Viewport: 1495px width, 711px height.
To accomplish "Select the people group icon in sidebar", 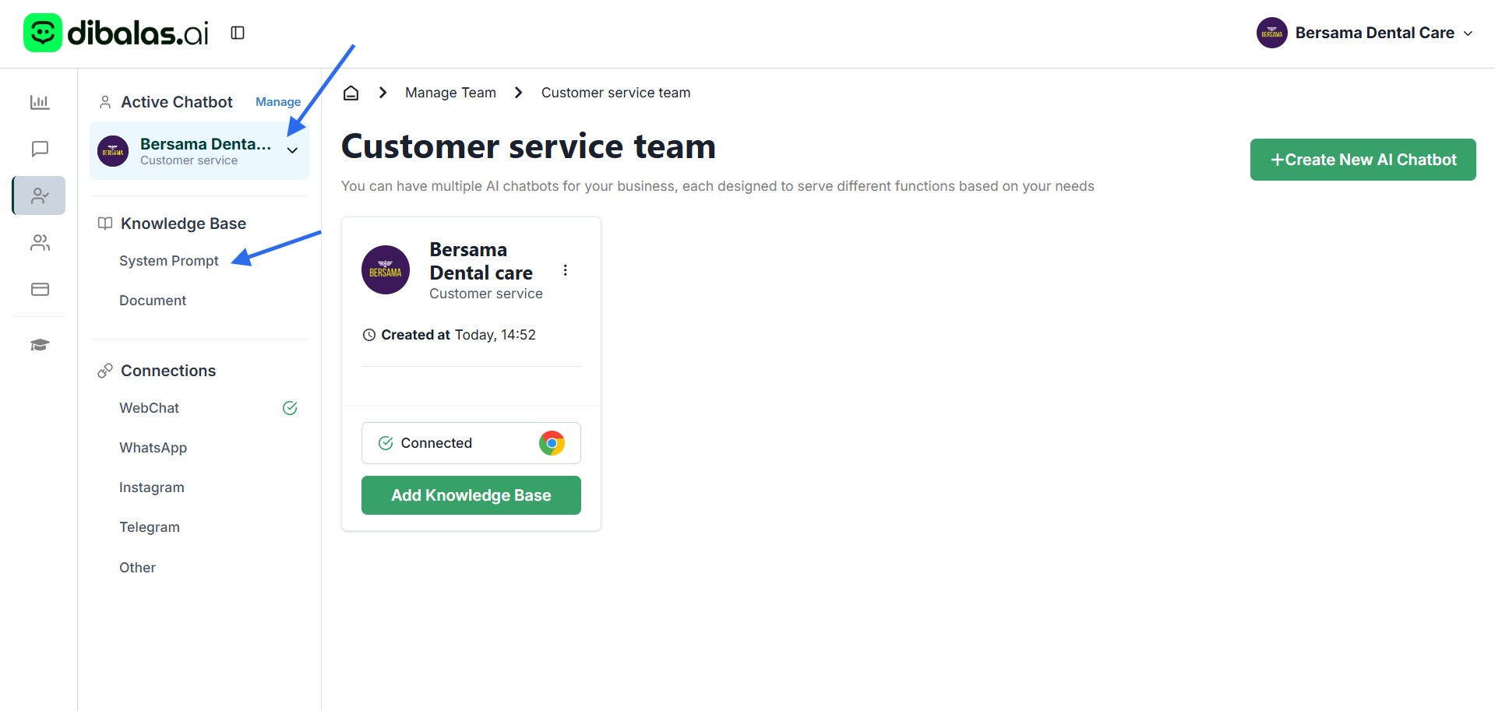I will click(40, 243).
